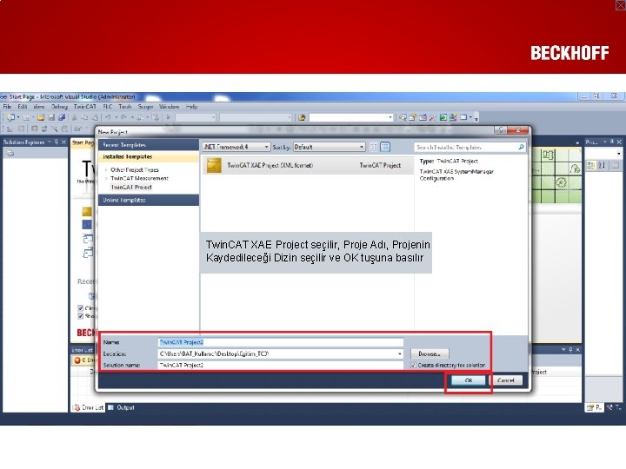The height and width of the screenshot is (469, 626).
Task: Open the Location path dropdown arrow
Action: click(399, 353)
